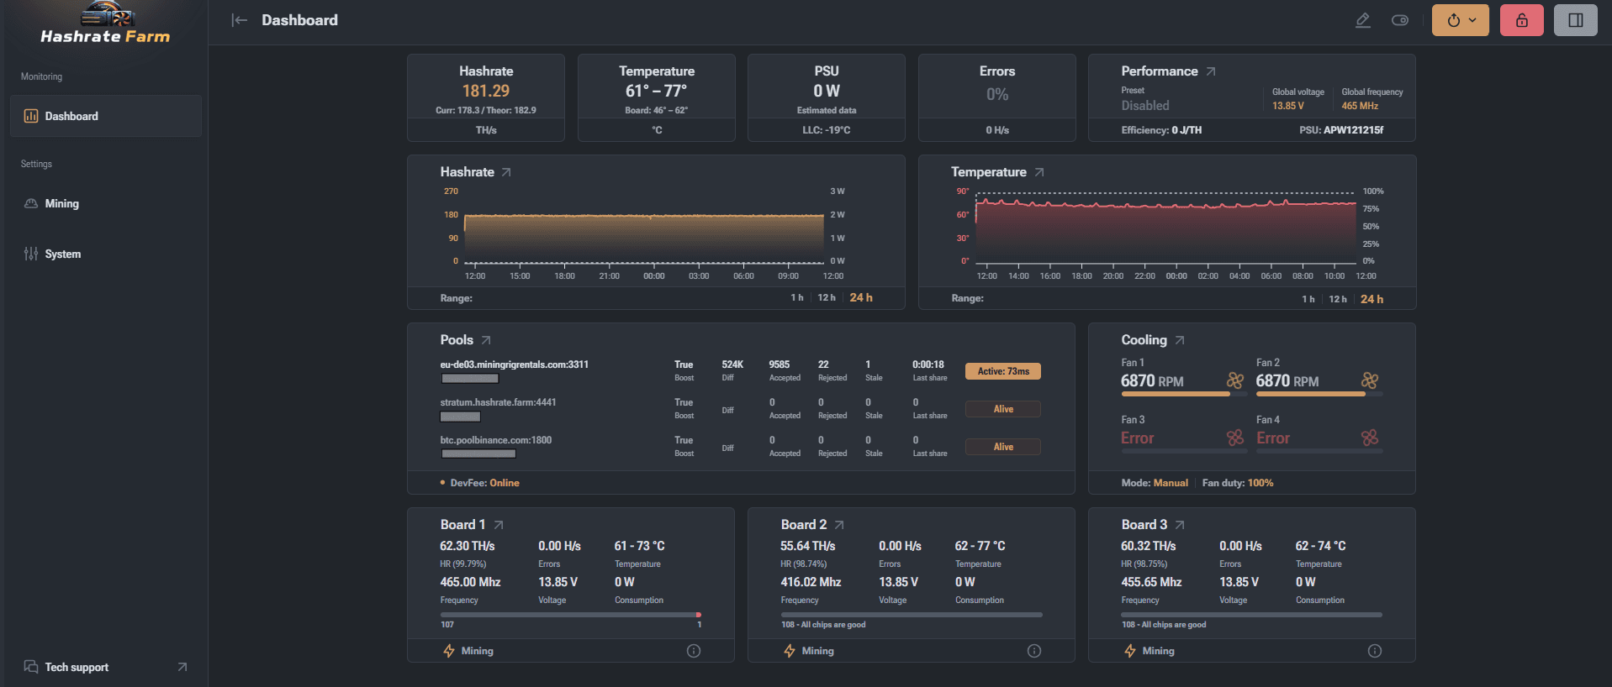Click Fan 1 speed progress bar

point(1184,394)
